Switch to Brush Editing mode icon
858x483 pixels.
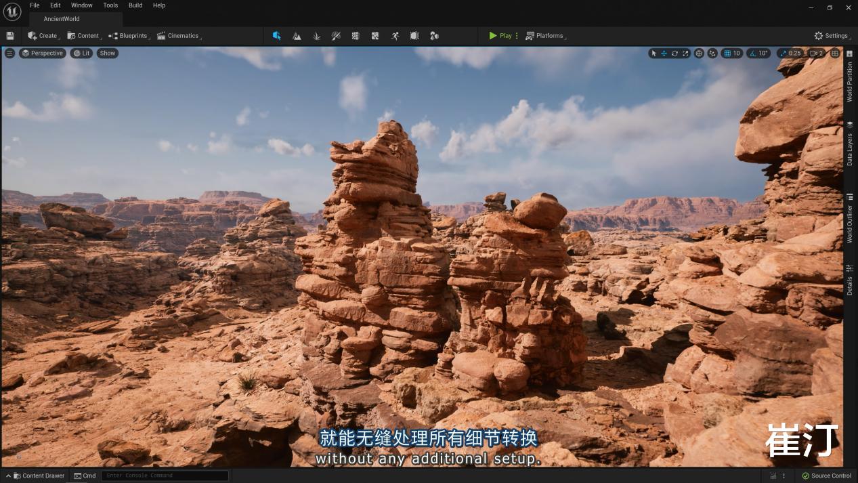pos(414,36)
